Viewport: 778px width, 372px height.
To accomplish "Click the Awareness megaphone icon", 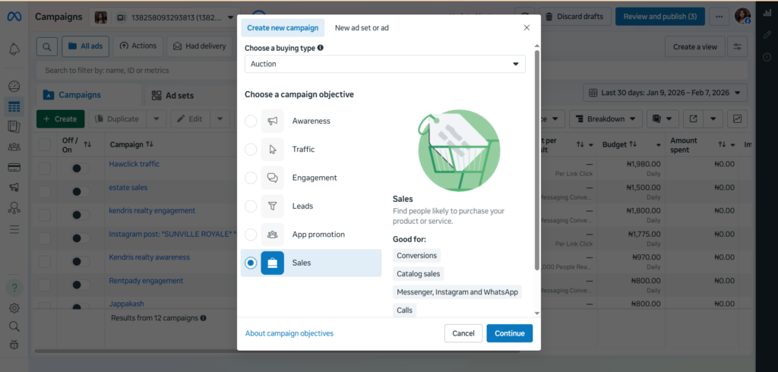I will (x=272, y=121).
